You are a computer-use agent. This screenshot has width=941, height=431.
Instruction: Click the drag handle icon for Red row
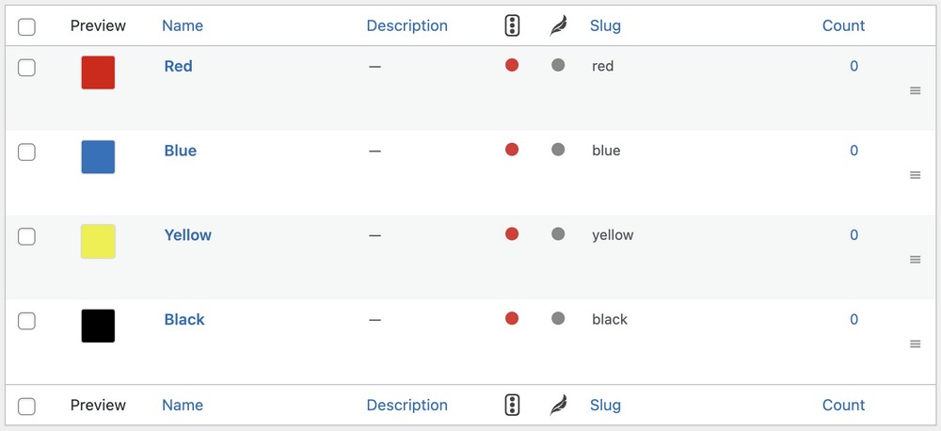(915, 90)
